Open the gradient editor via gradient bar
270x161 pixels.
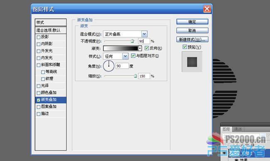(121, 48)
